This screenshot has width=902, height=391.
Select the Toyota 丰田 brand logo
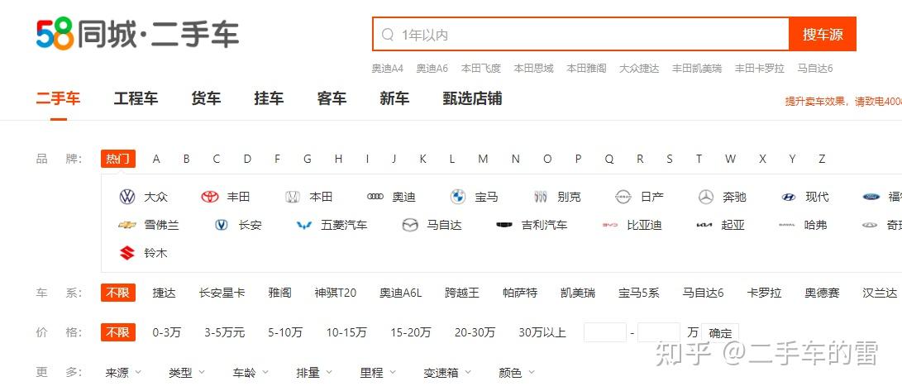(x=210, y=198)
